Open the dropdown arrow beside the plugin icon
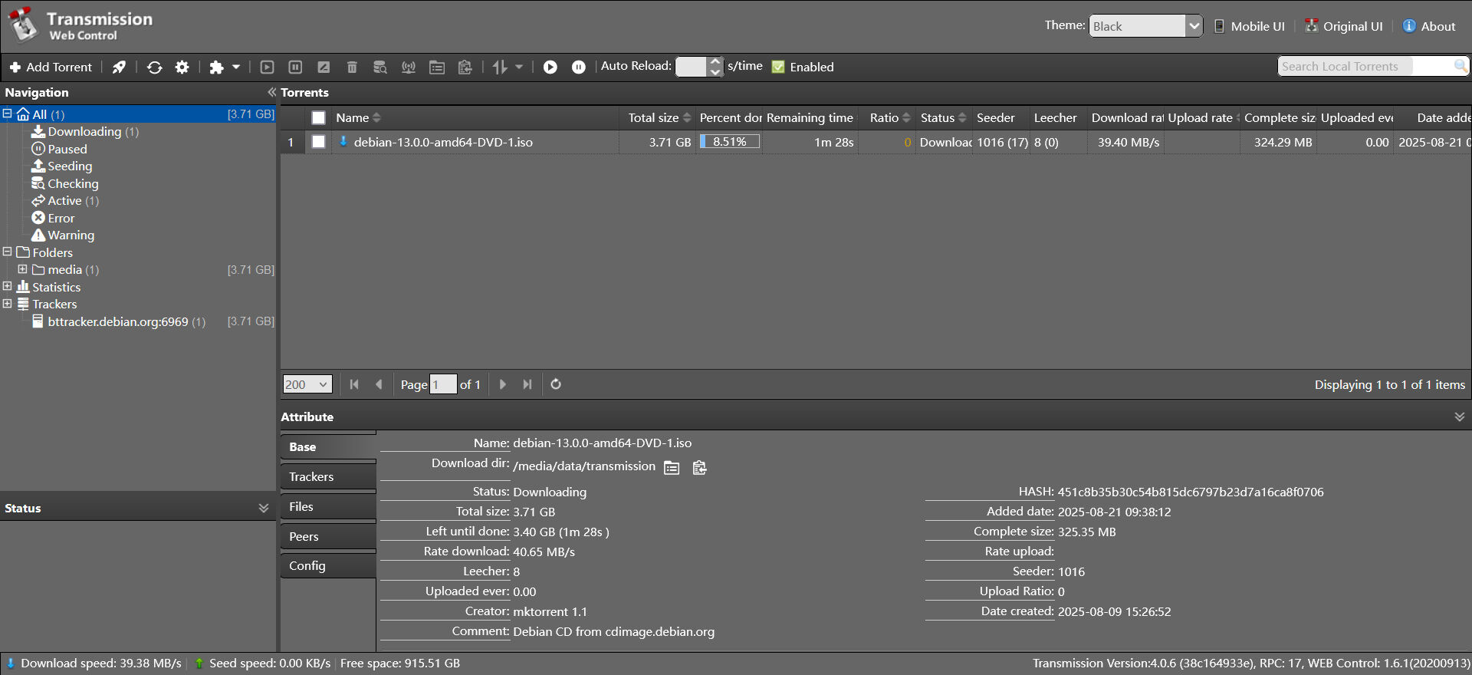This screenshot has width=1472, height=675. (x=236, y=67)
